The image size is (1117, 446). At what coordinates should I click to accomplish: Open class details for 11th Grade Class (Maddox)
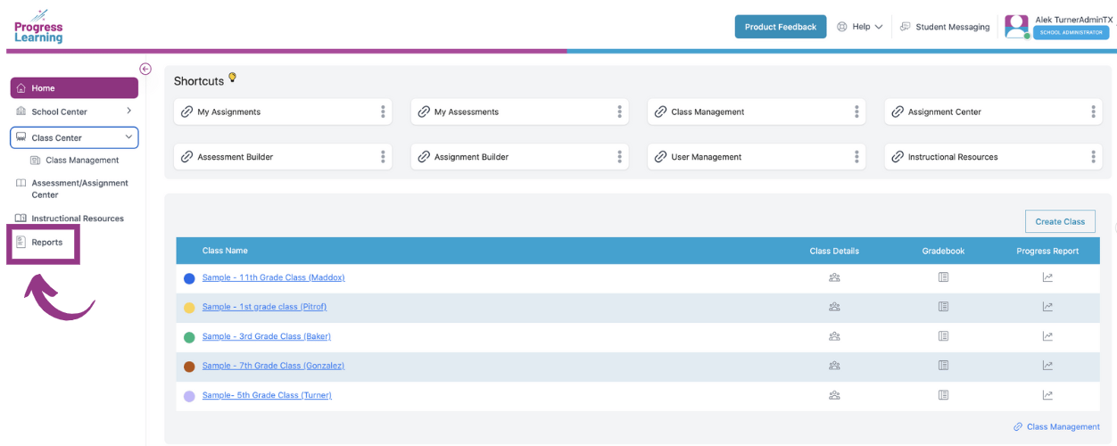click(834, 277)
